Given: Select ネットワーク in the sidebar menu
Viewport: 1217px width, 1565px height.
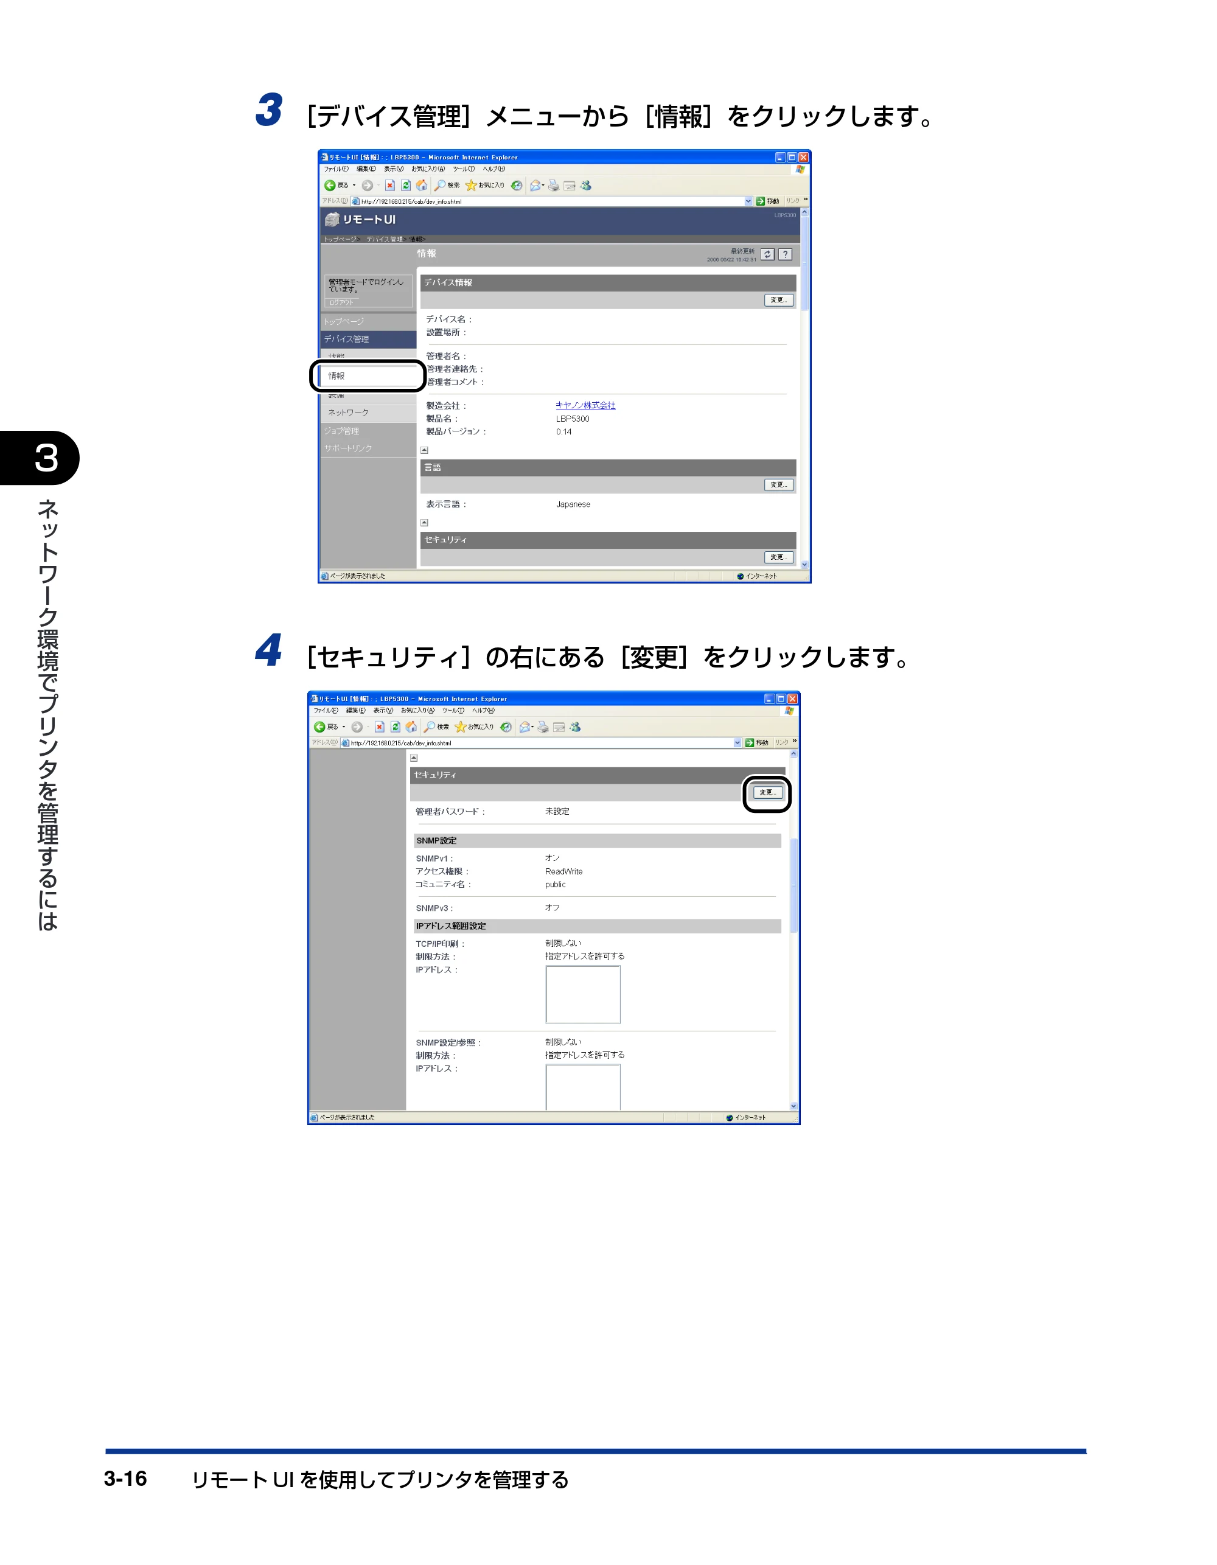Looking at the screenshot, I should pos(369,413).
